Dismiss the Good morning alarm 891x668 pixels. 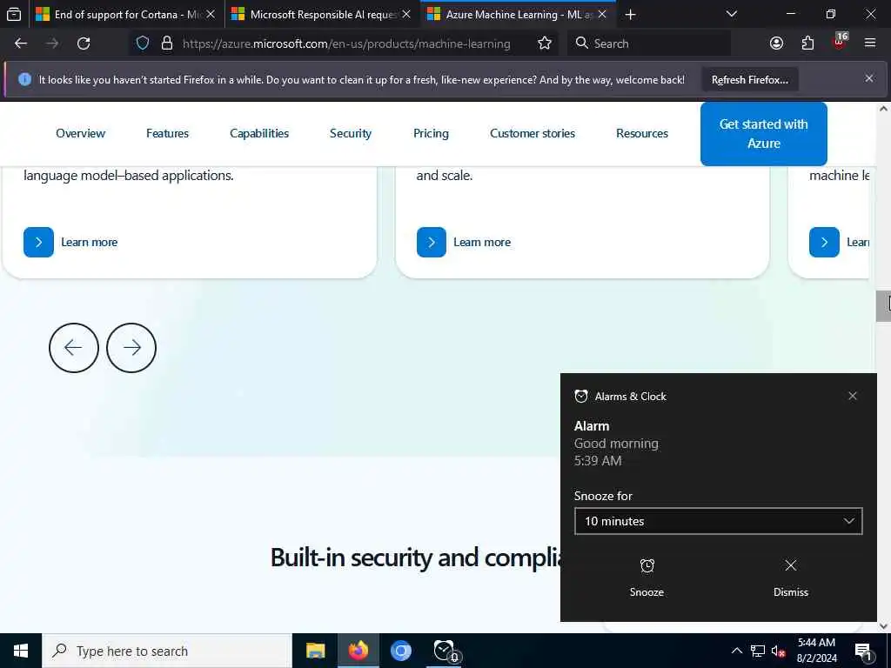pos(790,578)
